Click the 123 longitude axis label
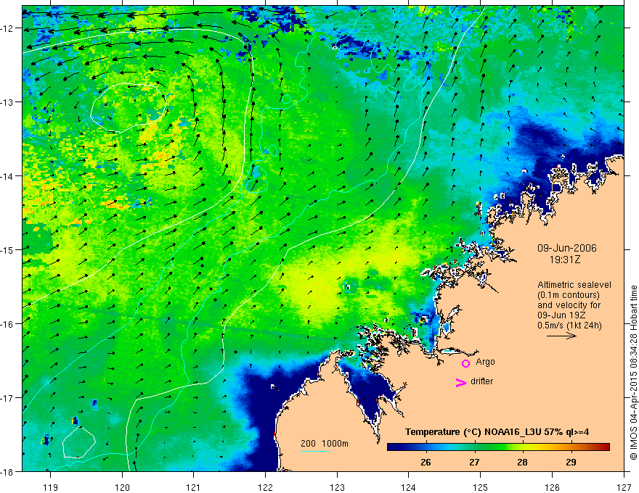The image size is (639, 493). [x=337, y=488]
